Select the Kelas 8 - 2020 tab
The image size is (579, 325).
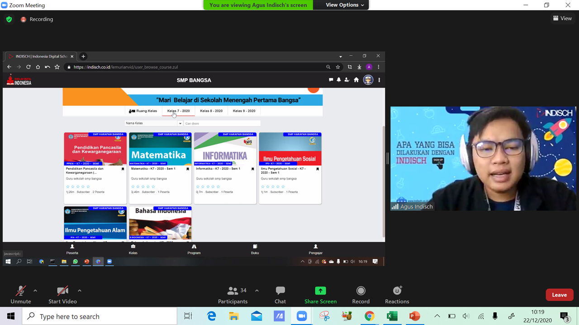click(211, 111)
